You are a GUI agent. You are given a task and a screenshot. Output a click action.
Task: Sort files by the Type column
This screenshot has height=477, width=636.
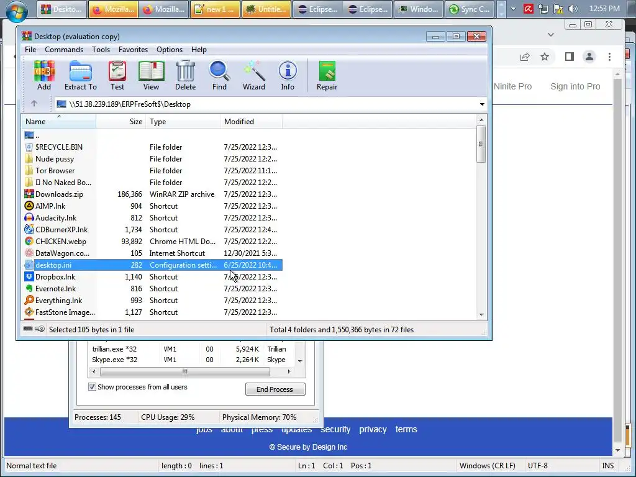point(183,121)
